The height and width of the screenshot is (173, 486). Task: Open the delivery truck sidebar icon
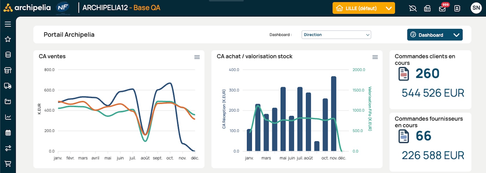pyautogui.click(x=8, y=86)
